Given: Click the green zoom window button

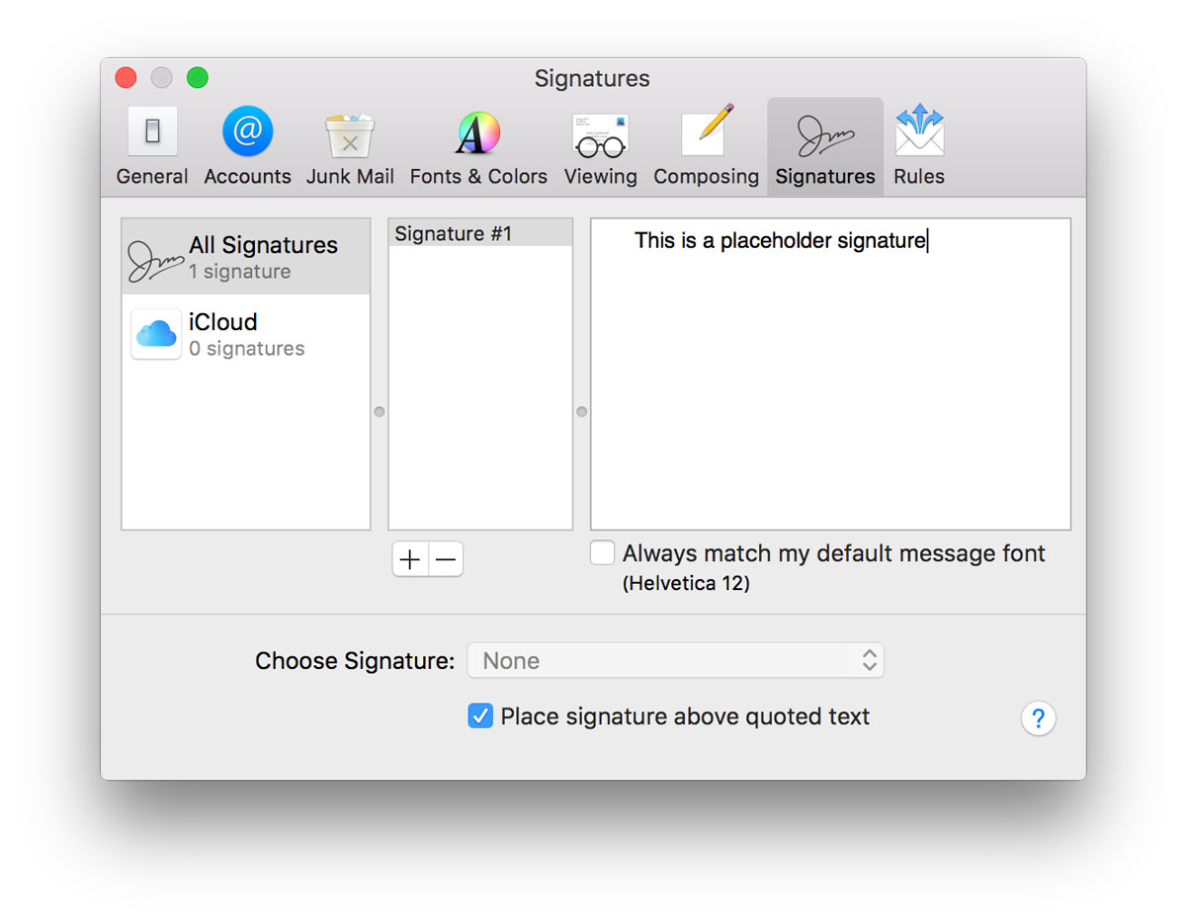Looking at the screenshot, I should pyautogui.click(x=198, y=78).
